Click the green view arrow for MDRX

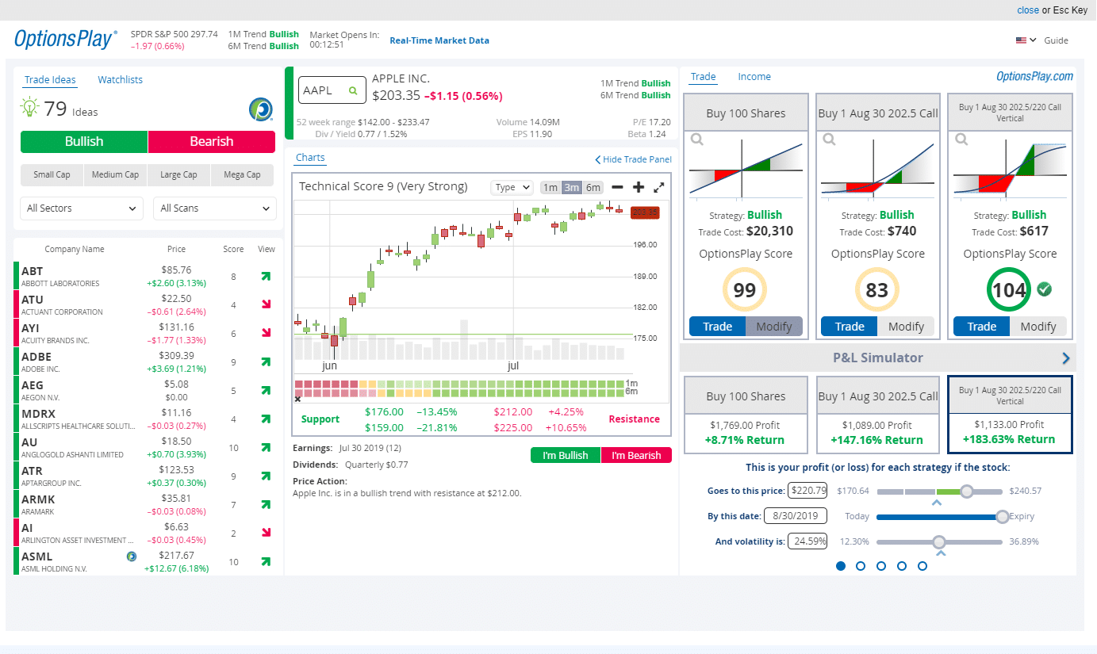[266, 419]
